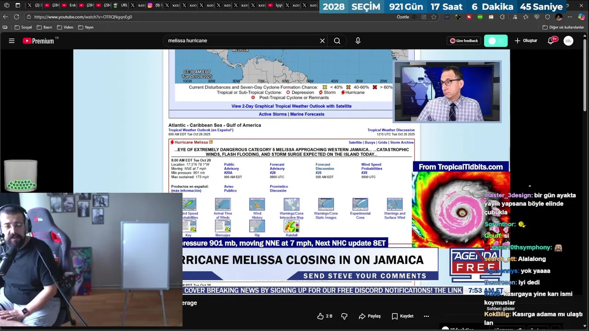Add page to favorites with star icon

[x=434, y=17]
